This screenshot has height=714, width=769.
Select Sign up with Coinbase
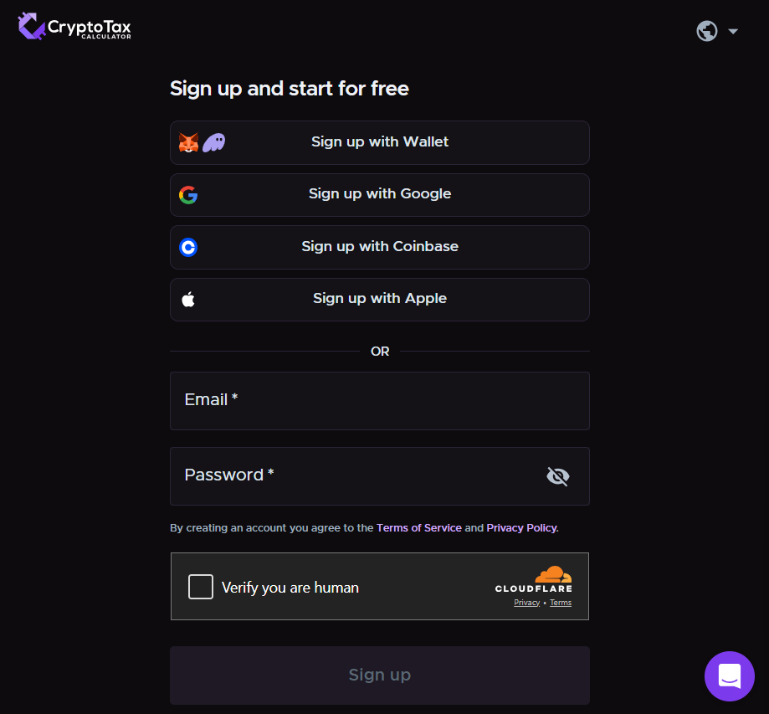coord(380,247)
